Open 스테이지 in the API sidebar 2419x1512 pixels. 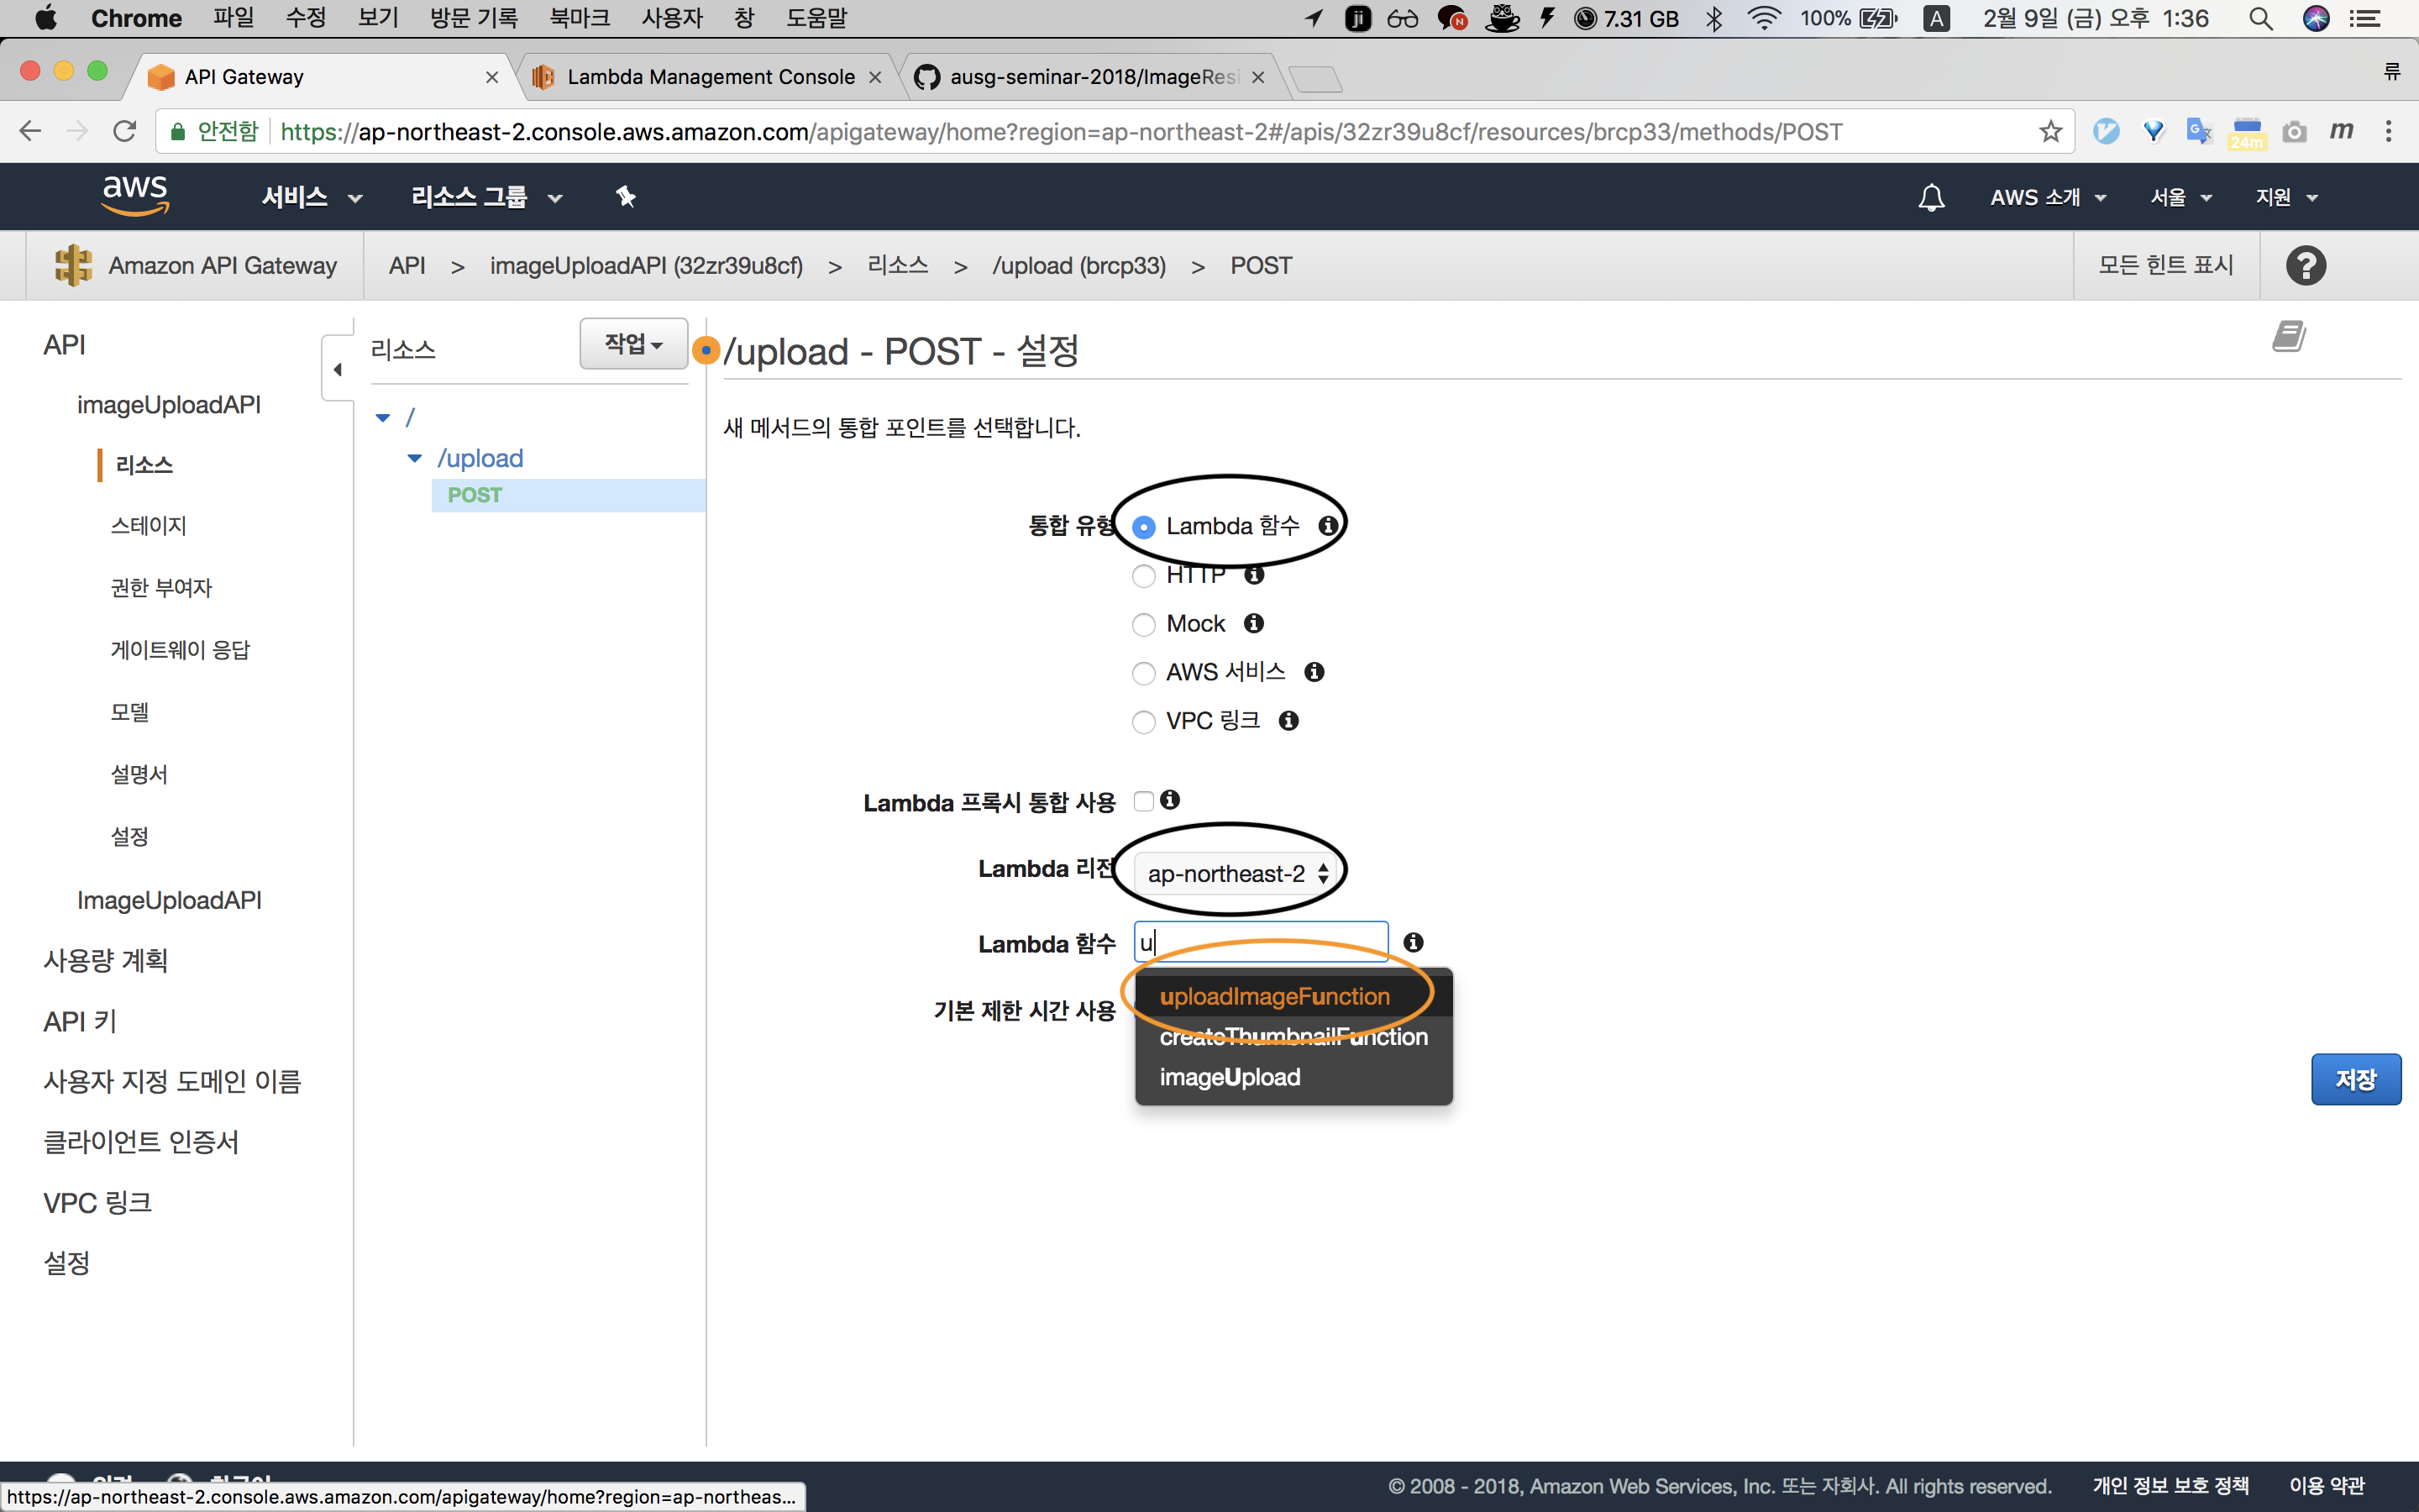pyautogui.click(x=148, y=525)
